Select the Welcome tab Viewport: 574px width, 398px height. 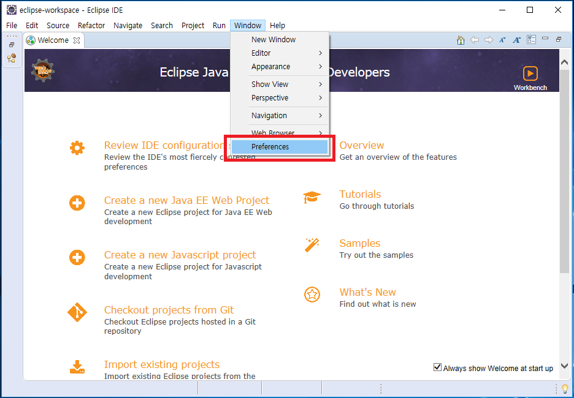tap(53, 40)
